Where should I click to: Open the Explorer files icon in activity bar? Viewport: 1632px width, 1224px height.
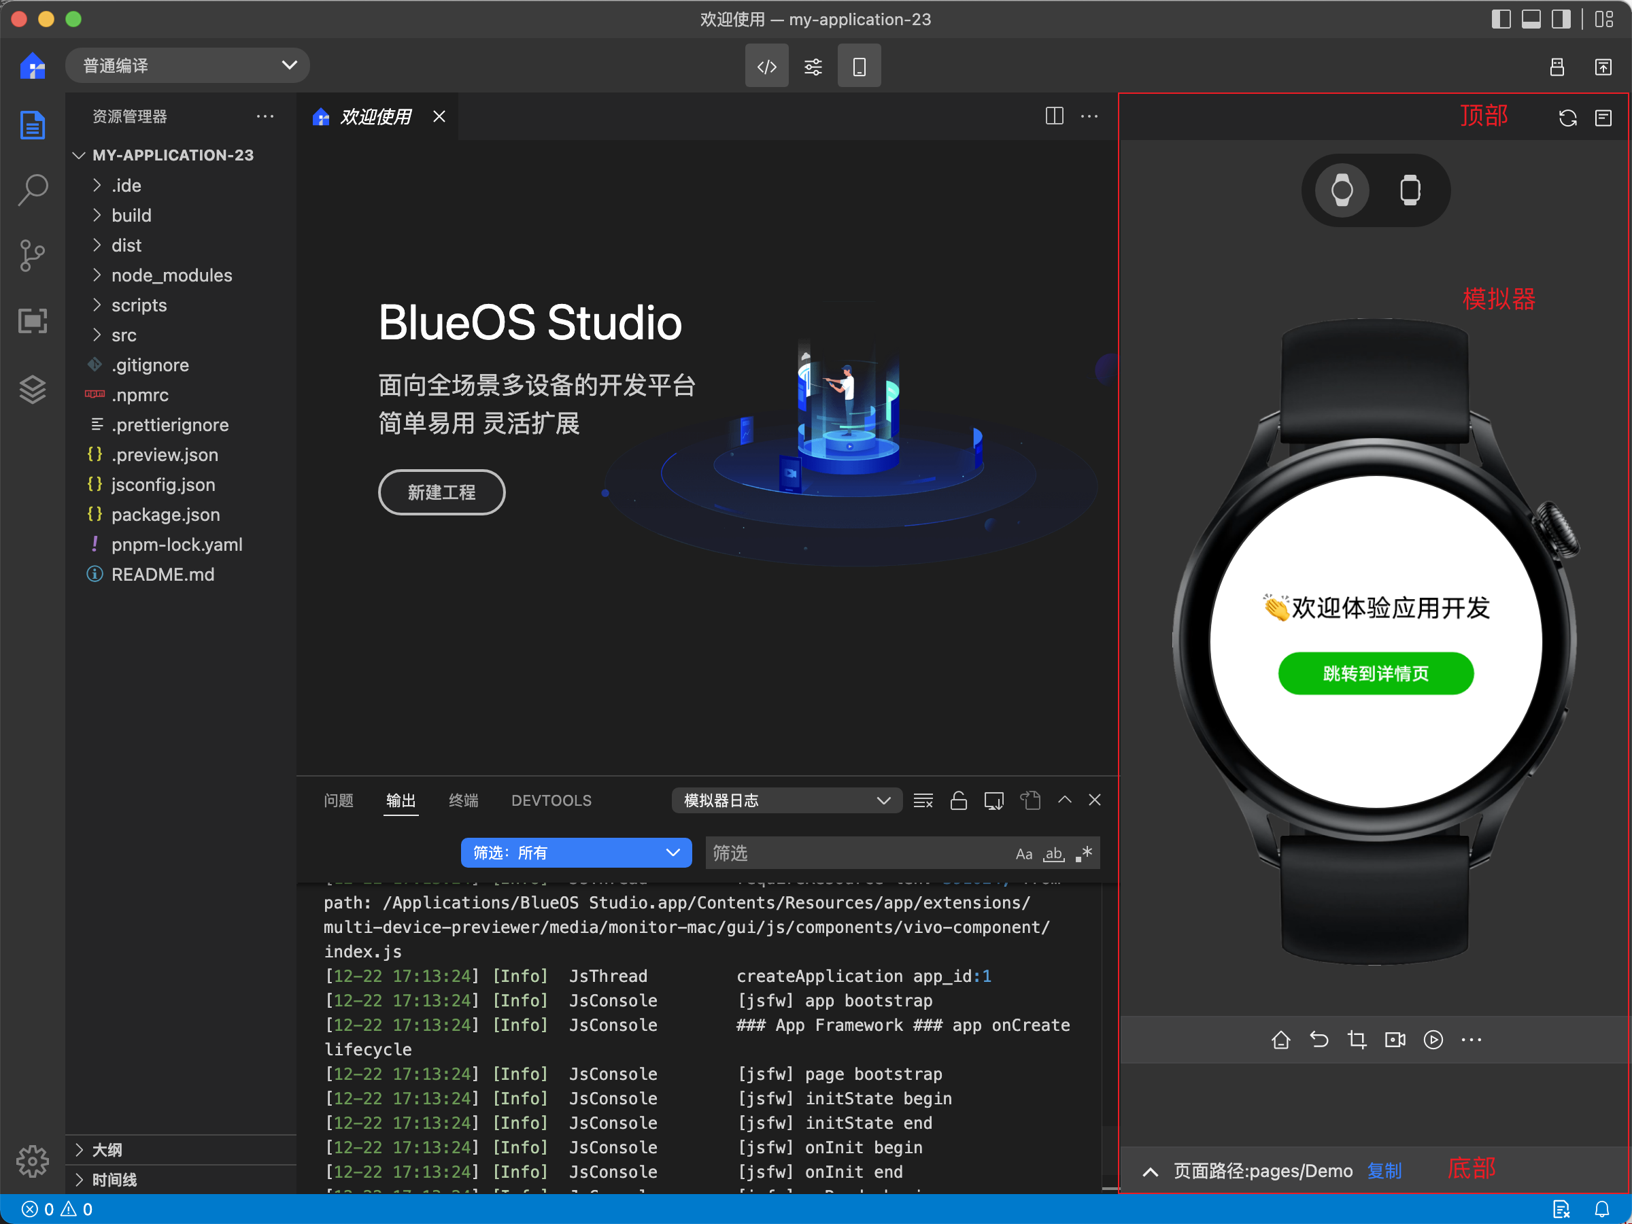33,124
